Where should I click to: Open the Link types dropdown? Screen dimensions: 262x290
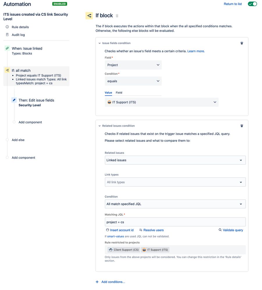(175, 182)
